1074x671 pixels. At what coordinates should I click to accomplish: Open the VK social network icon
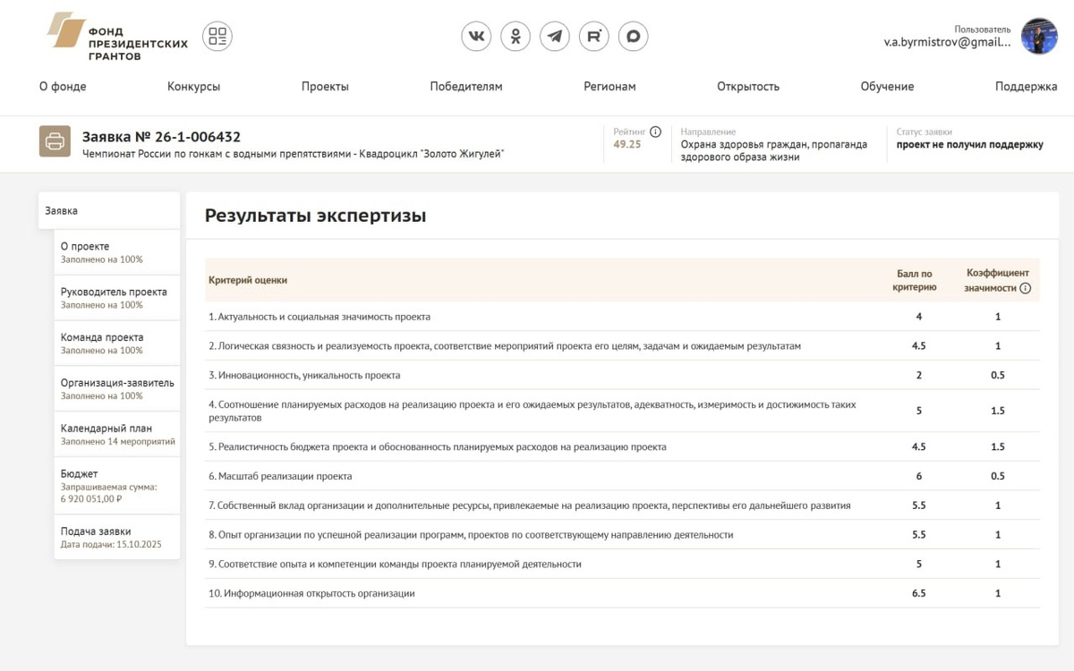[476, 37]
